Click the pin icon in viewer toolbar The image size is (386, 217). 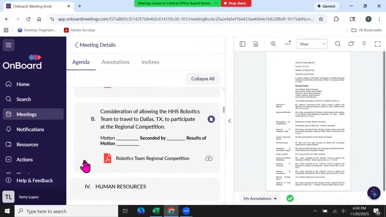(x=364, y=44)
